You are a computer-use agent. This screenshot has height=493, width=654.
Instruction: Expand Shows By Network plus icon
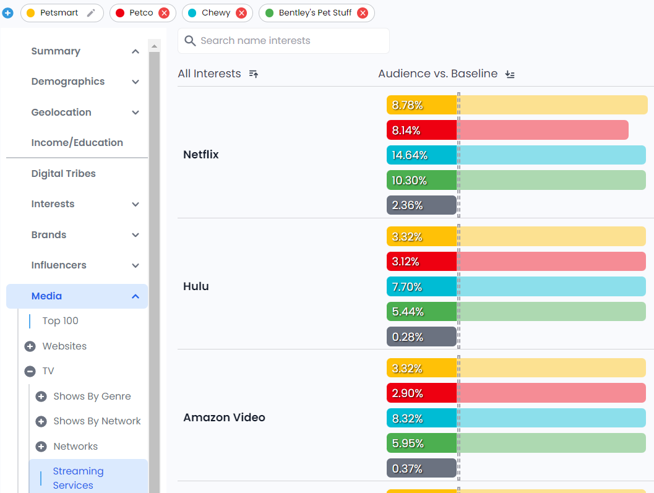[x=41, y=421]
